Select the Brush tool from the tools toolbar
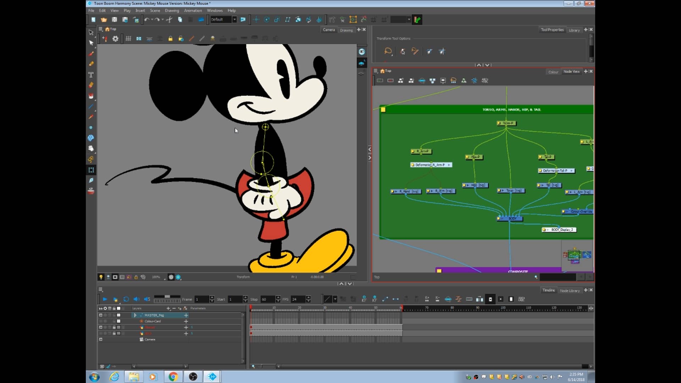Viewport: 681px width, 383px height. (91, 54)
